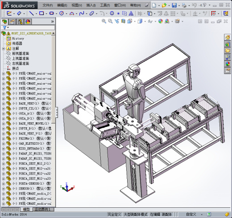Open the 工具(T) menu
Viewport: 232px width, 218px height.
point(105,5)
